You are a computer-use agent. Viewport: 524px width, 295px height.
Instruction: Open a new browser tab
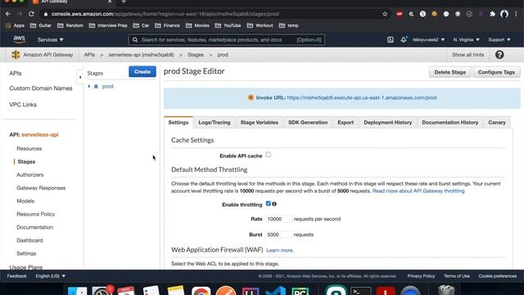pyautogui.click(x=124, y=2)
